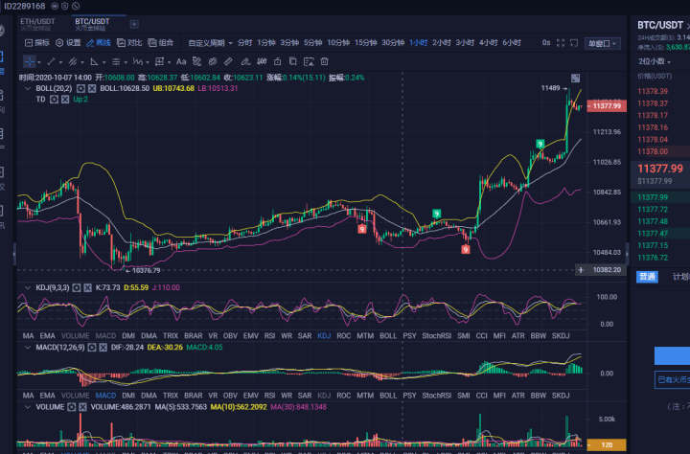This screenshot has height=454, width=690.
Task: Select the 4小时 timeframe
Action: [488, 43]
